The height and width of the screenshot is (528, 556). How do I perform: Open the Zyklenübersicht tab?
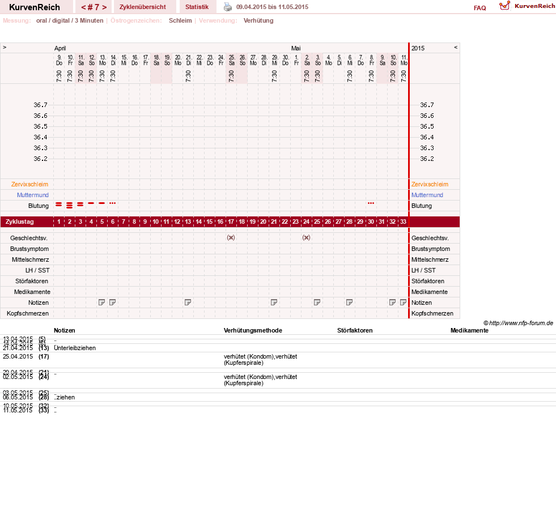143,7
